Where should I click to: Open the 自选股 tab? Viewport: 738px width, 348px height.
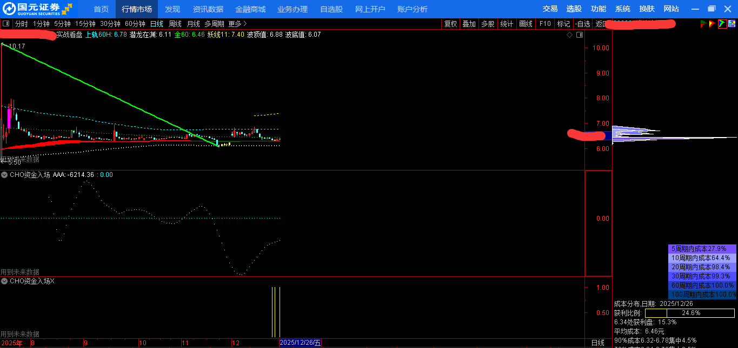[331, 9]
